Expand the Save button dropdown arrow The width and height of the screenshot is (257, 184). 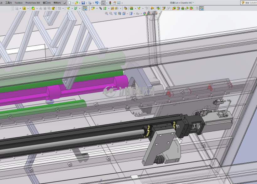(87, 3)
